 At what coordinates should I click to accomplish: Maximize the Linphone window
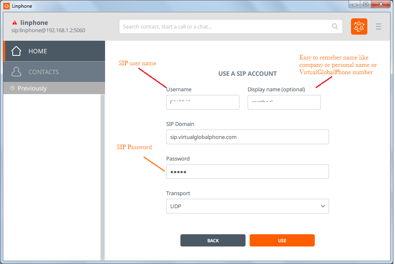(x=366, y=4)
